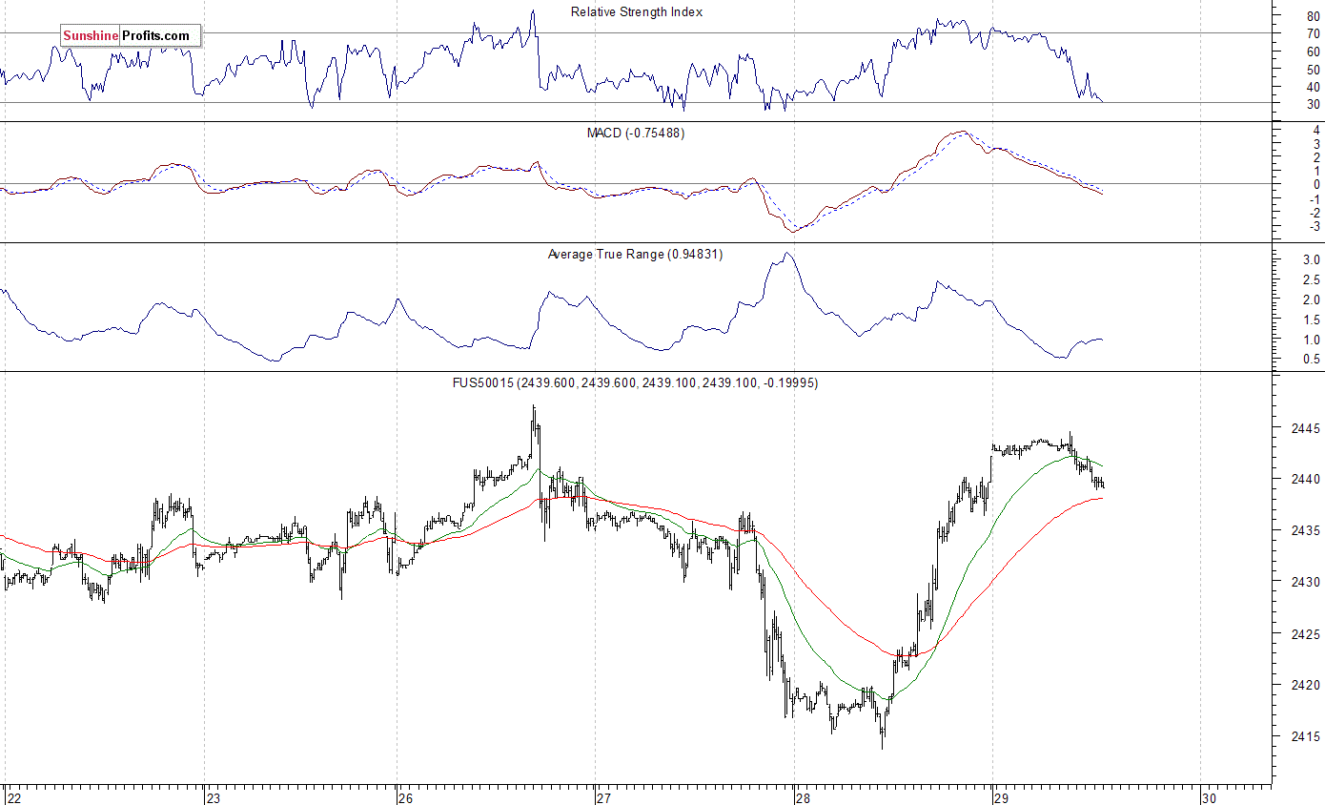Click the RSI 30 scale label

[x=1314, y=104]
